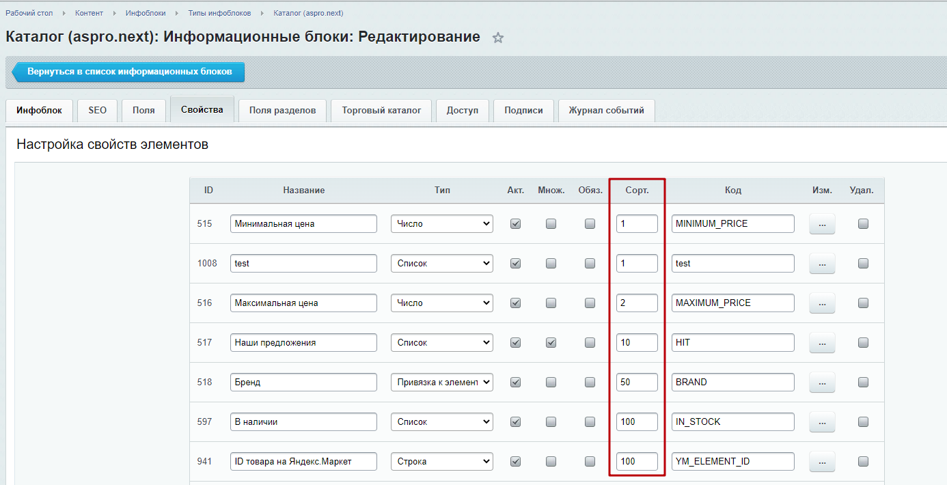This screenshot has width=947, height=485.
Task: Click ellipsis button for YM_ELEMENT_ID row
Action: pos(822,462)
